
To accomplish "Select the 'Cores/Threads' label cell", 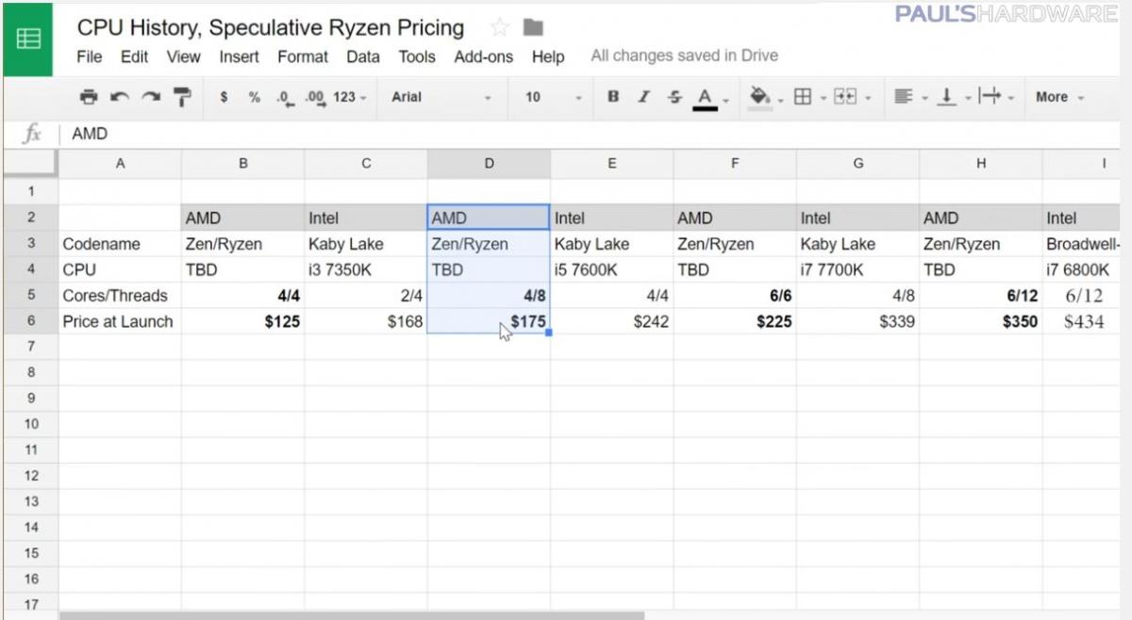I will click(120, 296).
